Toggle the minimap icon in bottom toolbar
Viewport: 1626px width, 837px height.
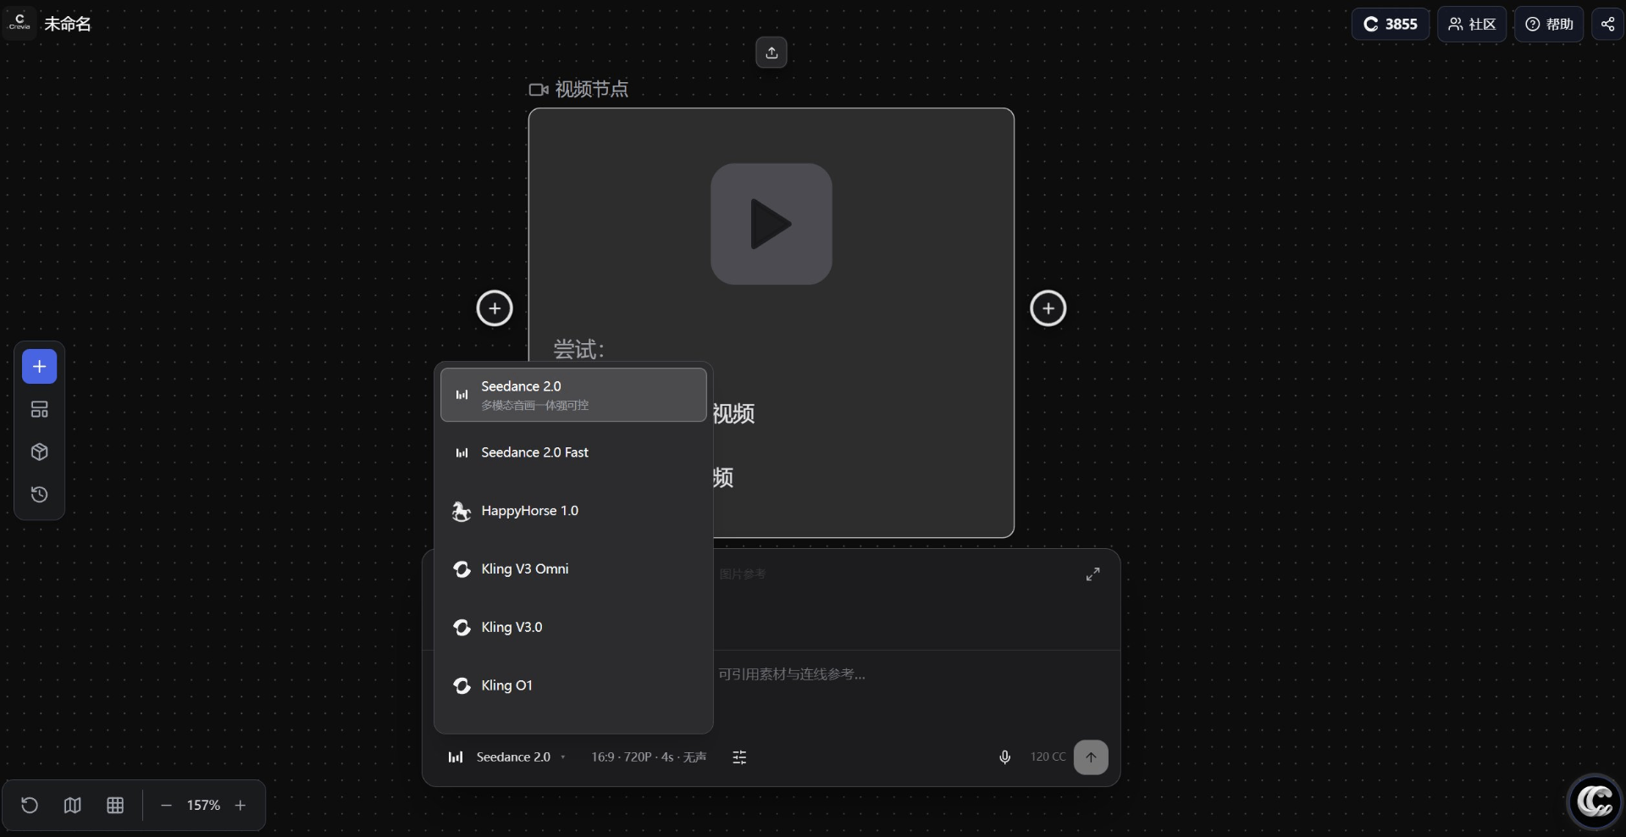[x=73, y=806]
